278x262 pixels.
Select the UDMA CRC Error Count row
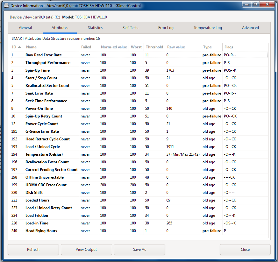click(x=139, y=185)
